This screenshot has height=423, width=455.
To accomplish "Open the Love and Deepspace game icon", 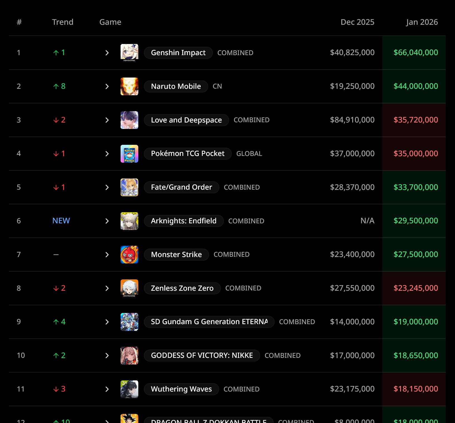I will 129,120.
